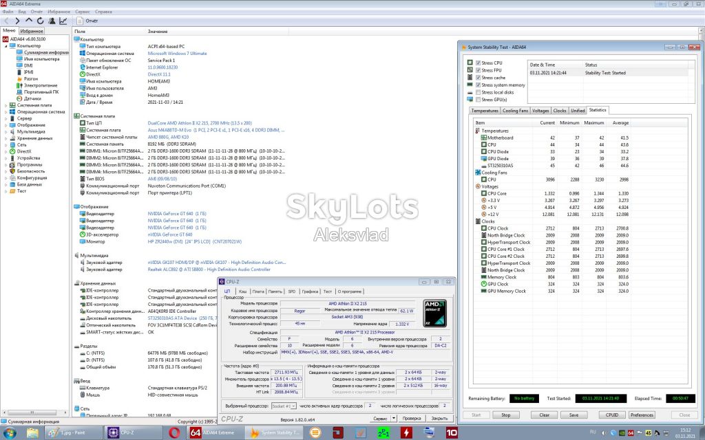The height and width of the screenshot is (440, 705).
Task: Enable Stress GPU(s) checkbox
Action: pos(478,100)
